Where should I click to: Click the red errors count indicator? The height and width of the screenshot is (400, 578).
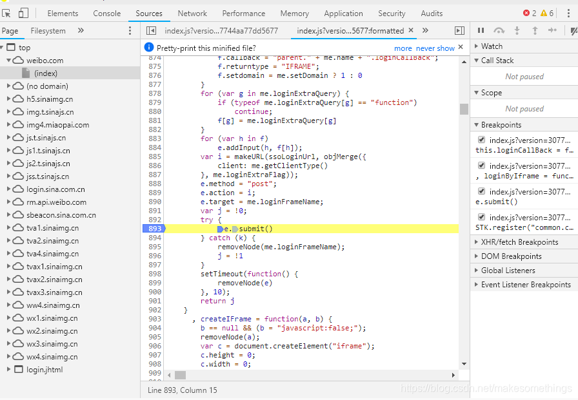(x=530, y=14)
